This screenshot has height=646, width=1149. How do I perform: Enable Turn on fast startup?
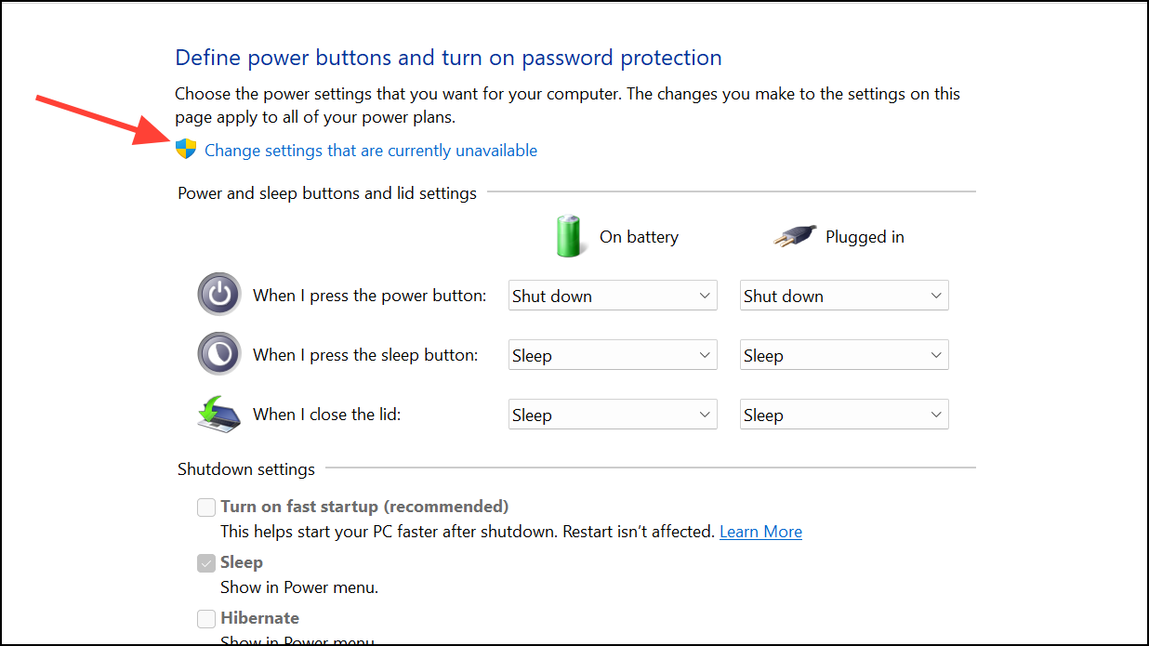[x=205, y=507]
